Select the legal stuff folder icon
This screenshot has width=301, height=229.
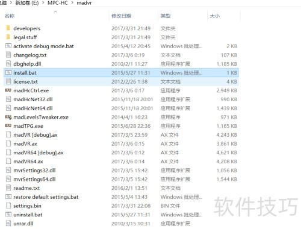click(8, 37)
